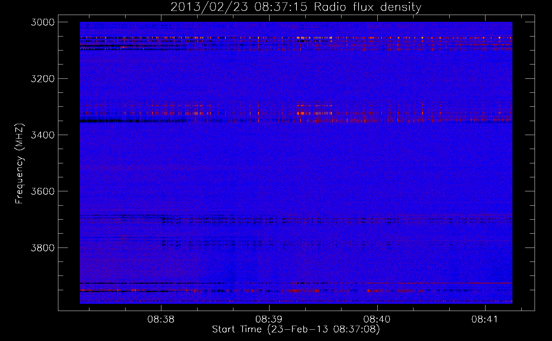Screen dimensions: 552x341
Task: Click the 3200 frequency tick label
Action: tap(43, 79)
